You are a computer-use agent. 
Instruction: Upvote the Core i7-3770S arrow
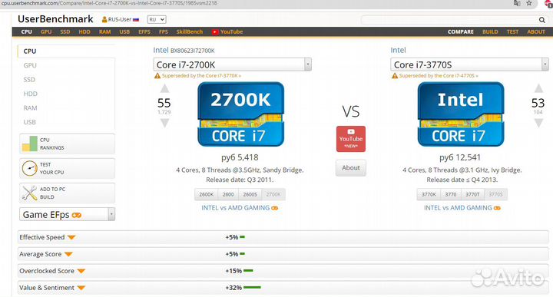click(x=538, y=88)
